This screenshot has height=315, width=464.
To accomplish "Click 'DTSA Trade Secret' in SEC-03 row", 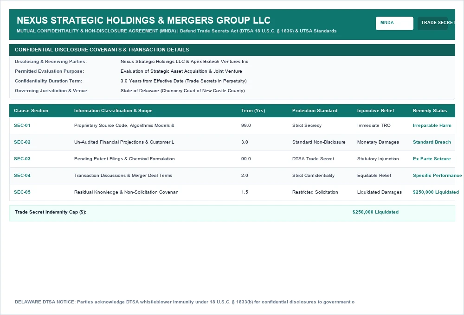I will coord(313,159).
